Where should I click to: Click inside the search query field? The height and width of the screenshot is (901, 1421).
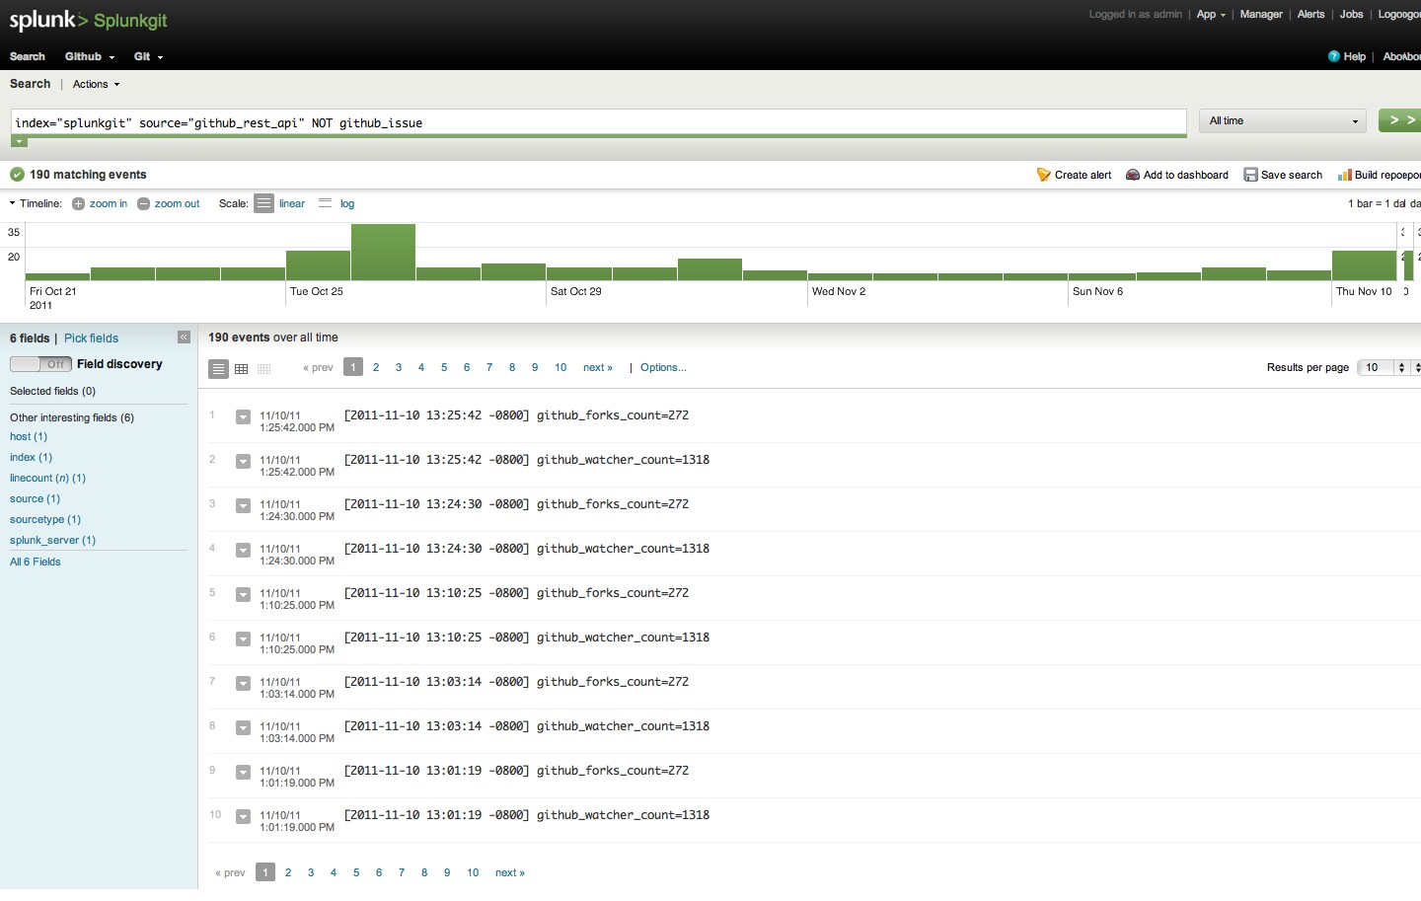coord(599,122)
